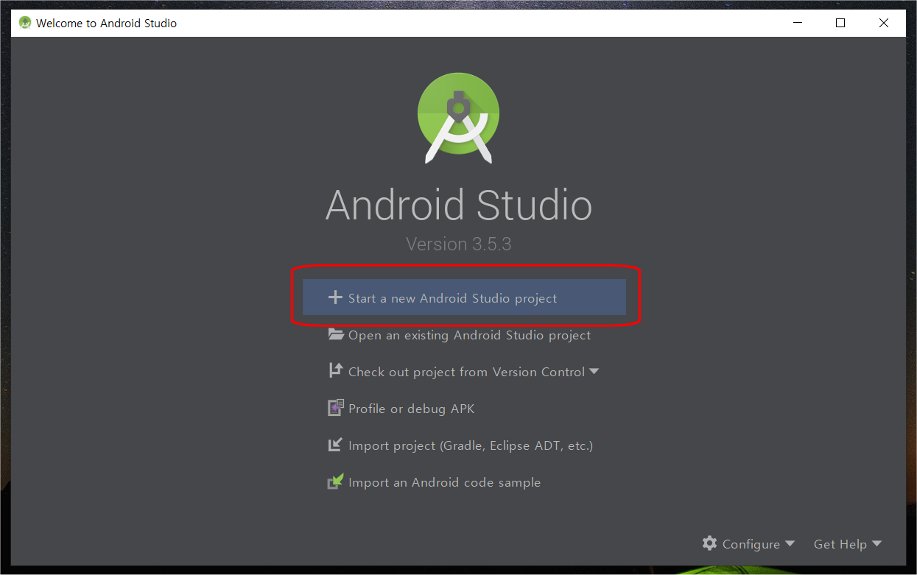This screenshot has width=917, height=575.
Task: Open the Configure dropdown menu
Action: (748, 543)
